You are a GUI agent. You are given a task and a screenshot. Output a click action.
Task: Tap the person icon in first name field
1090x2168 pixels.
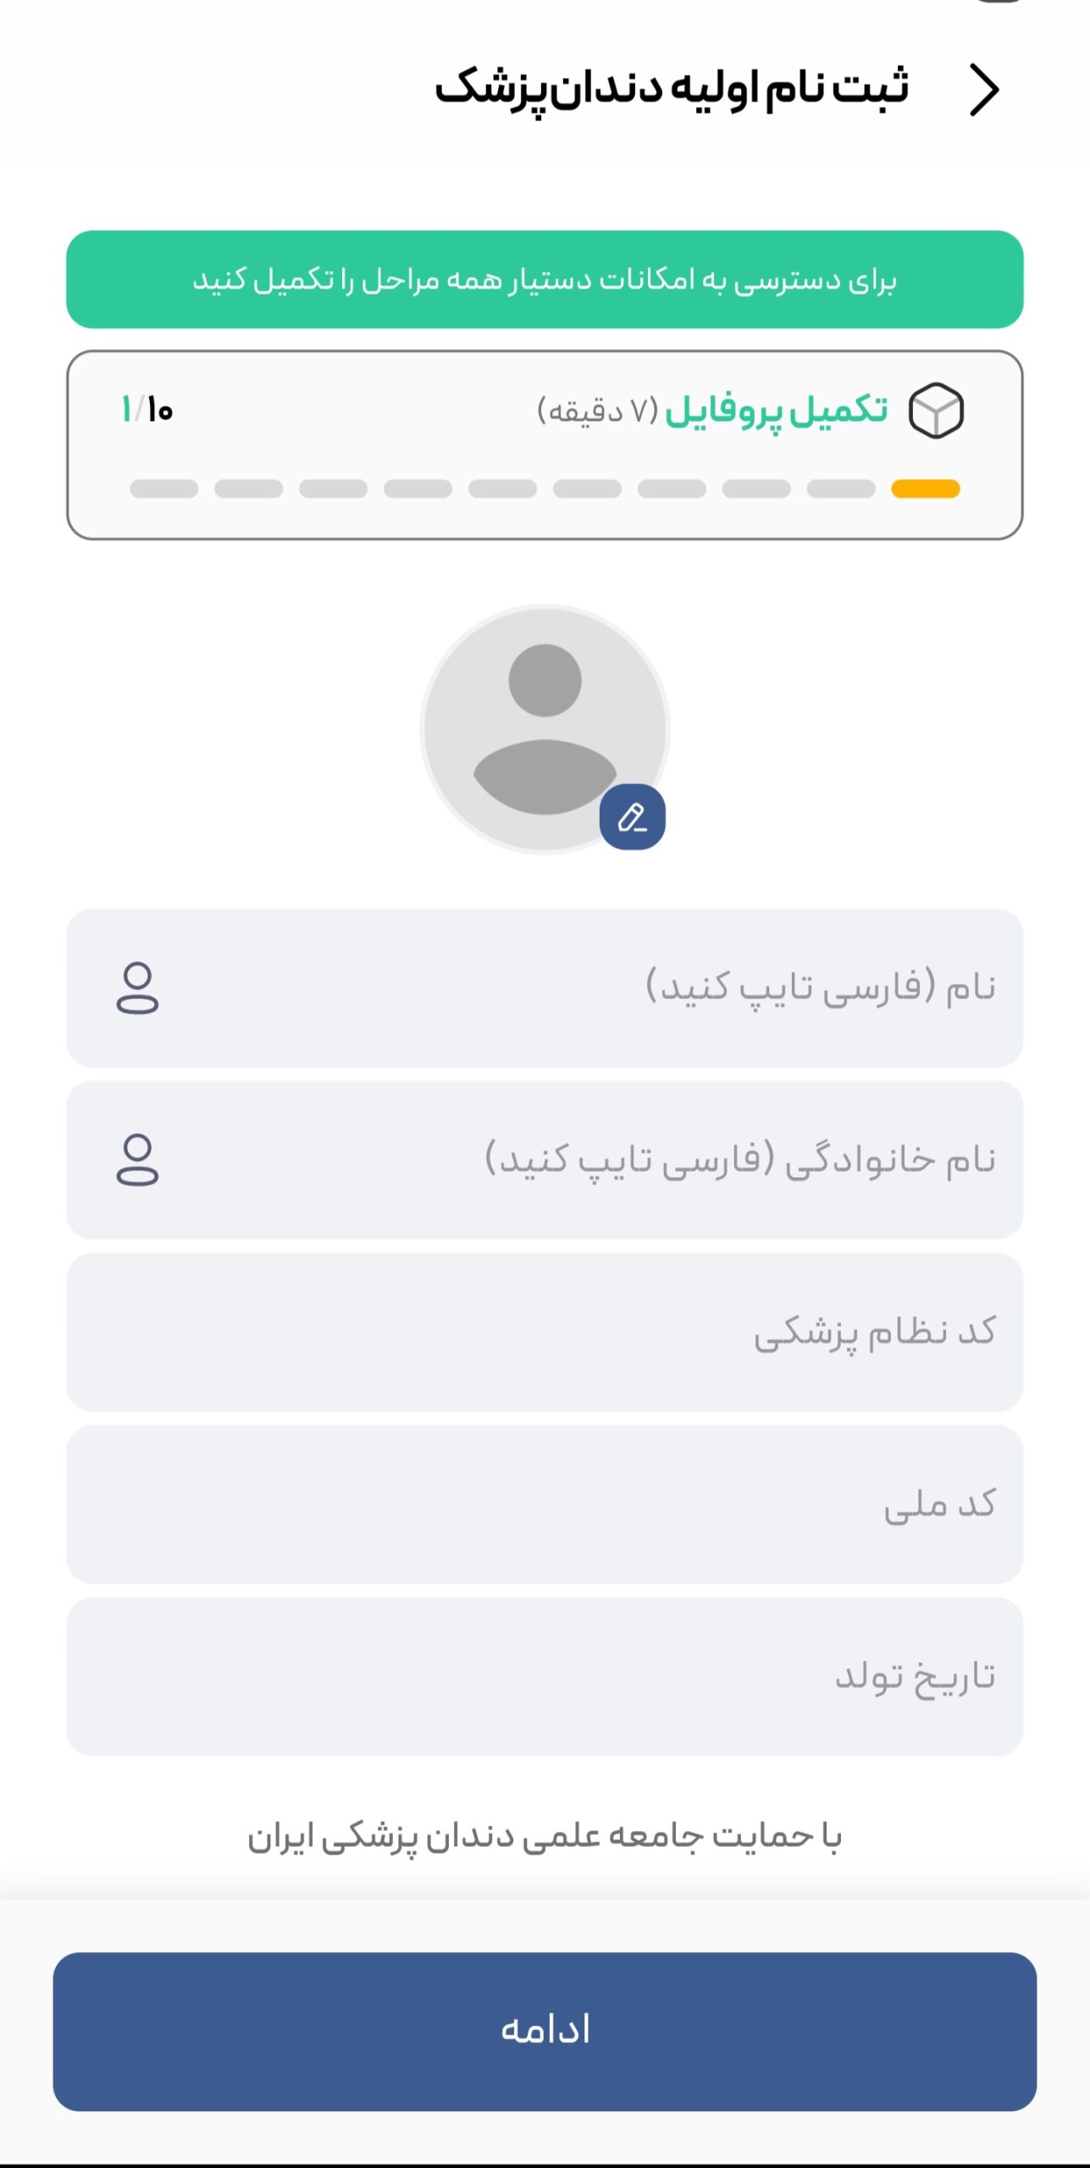[x=137, y=987]
